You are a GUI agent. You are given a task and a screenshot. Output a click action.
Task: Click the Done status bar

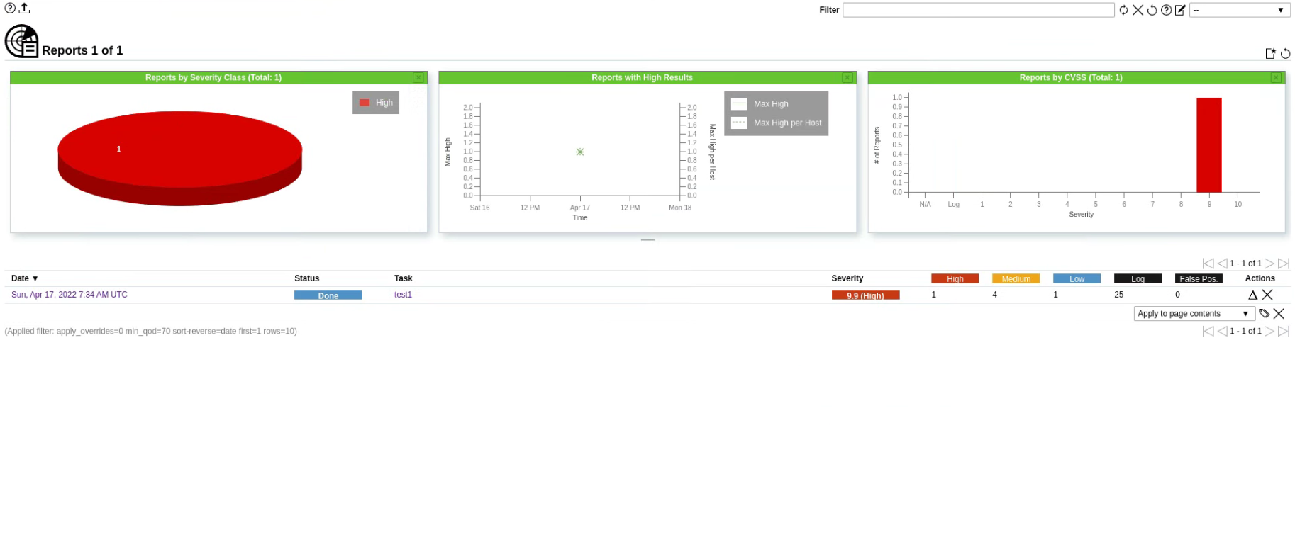point(328,295)
